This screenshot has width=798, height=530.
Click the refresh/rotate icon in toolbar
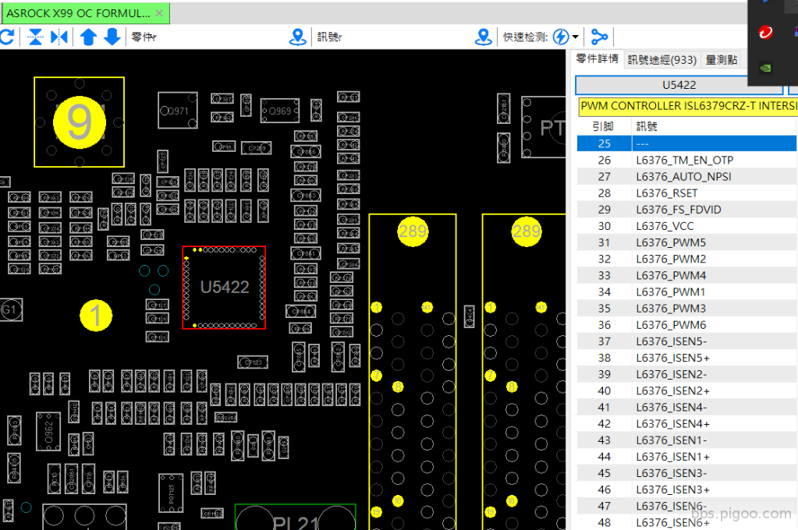click(x=7, y=37)
